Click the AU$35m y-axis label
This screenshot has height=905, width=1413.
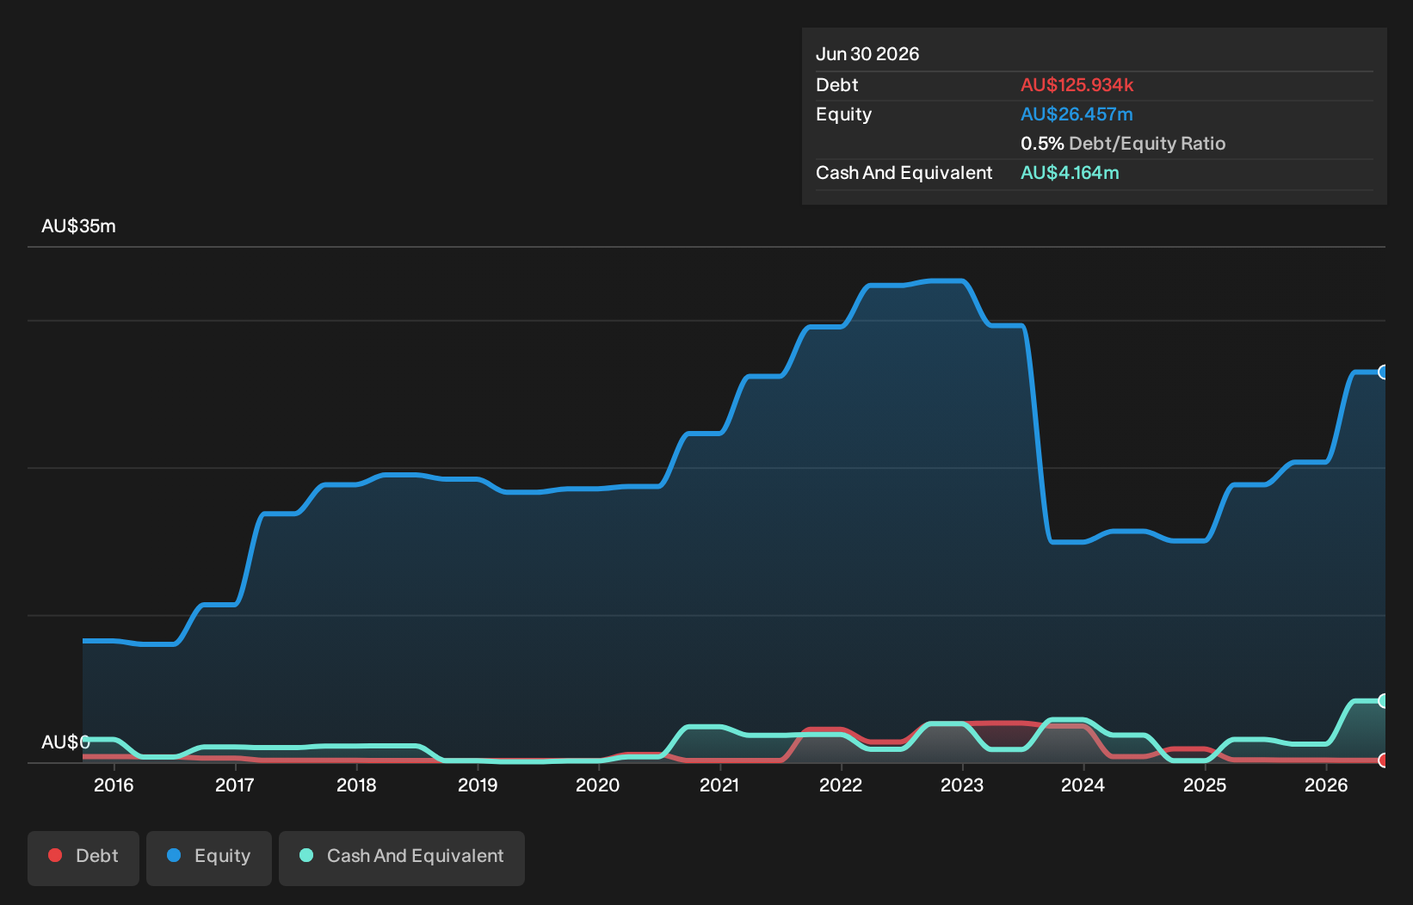tap(78, 226)
